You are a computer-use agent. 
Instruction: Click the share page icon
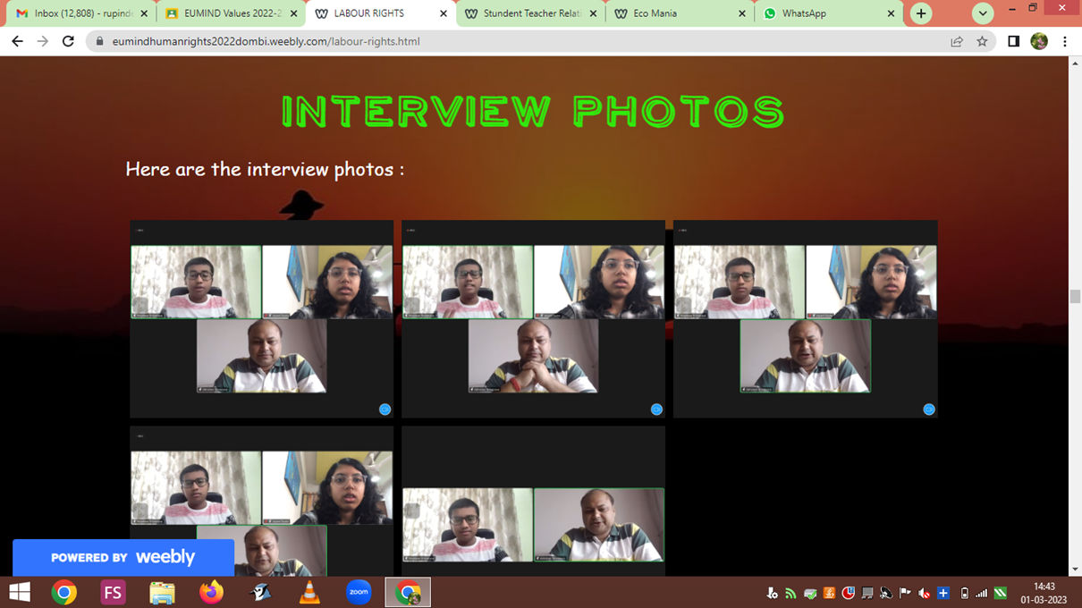[x=957, y=41]
